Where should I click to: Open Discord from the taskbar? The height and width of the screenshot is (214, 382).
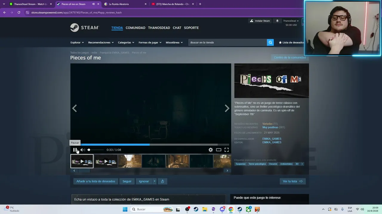222,209
